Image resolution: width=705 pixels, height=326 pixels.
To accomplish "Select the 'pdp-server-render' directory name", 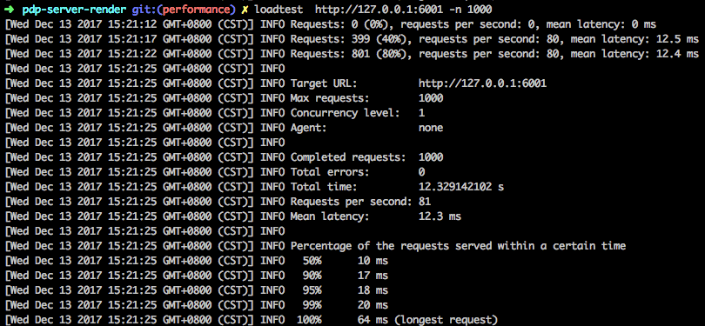I will (x=75, y=9).
